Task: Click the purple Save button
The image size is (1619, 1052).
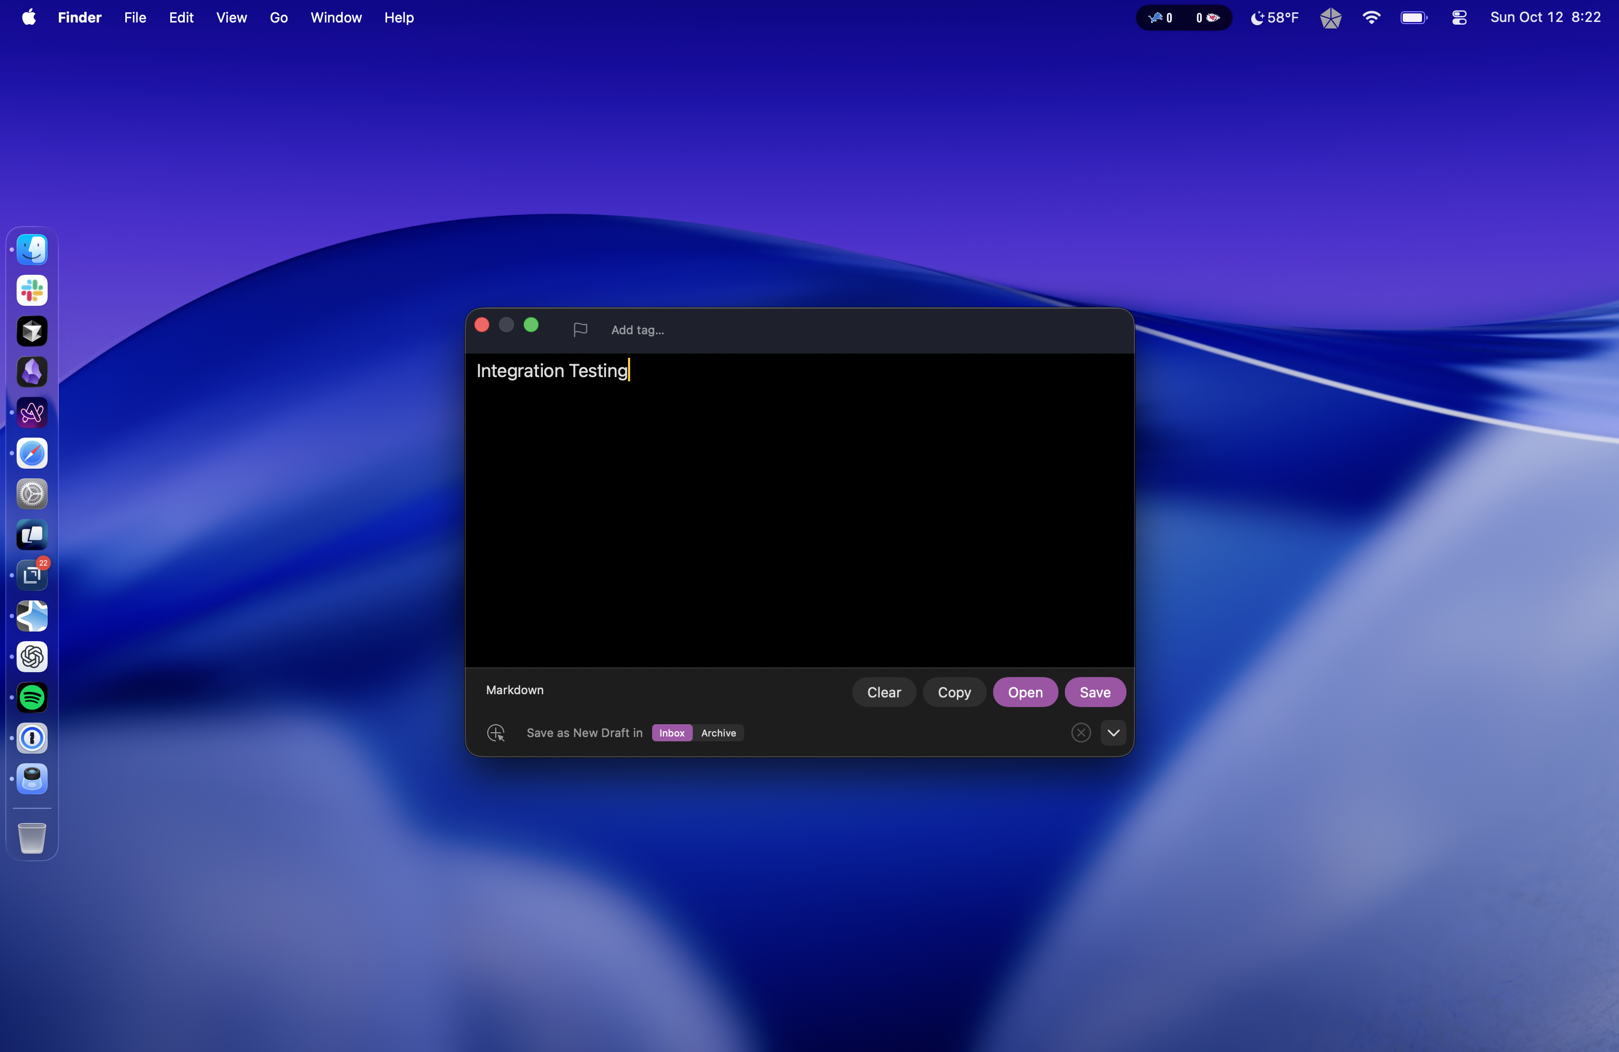Action: point(1094,692)
